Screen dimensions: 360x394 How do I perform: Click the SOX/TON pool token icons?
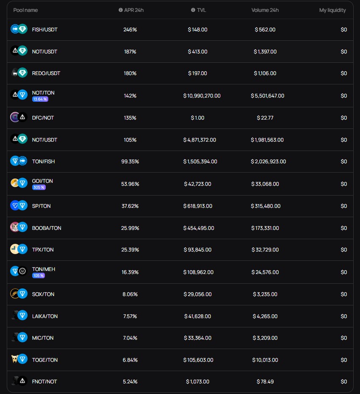(19, 294)
